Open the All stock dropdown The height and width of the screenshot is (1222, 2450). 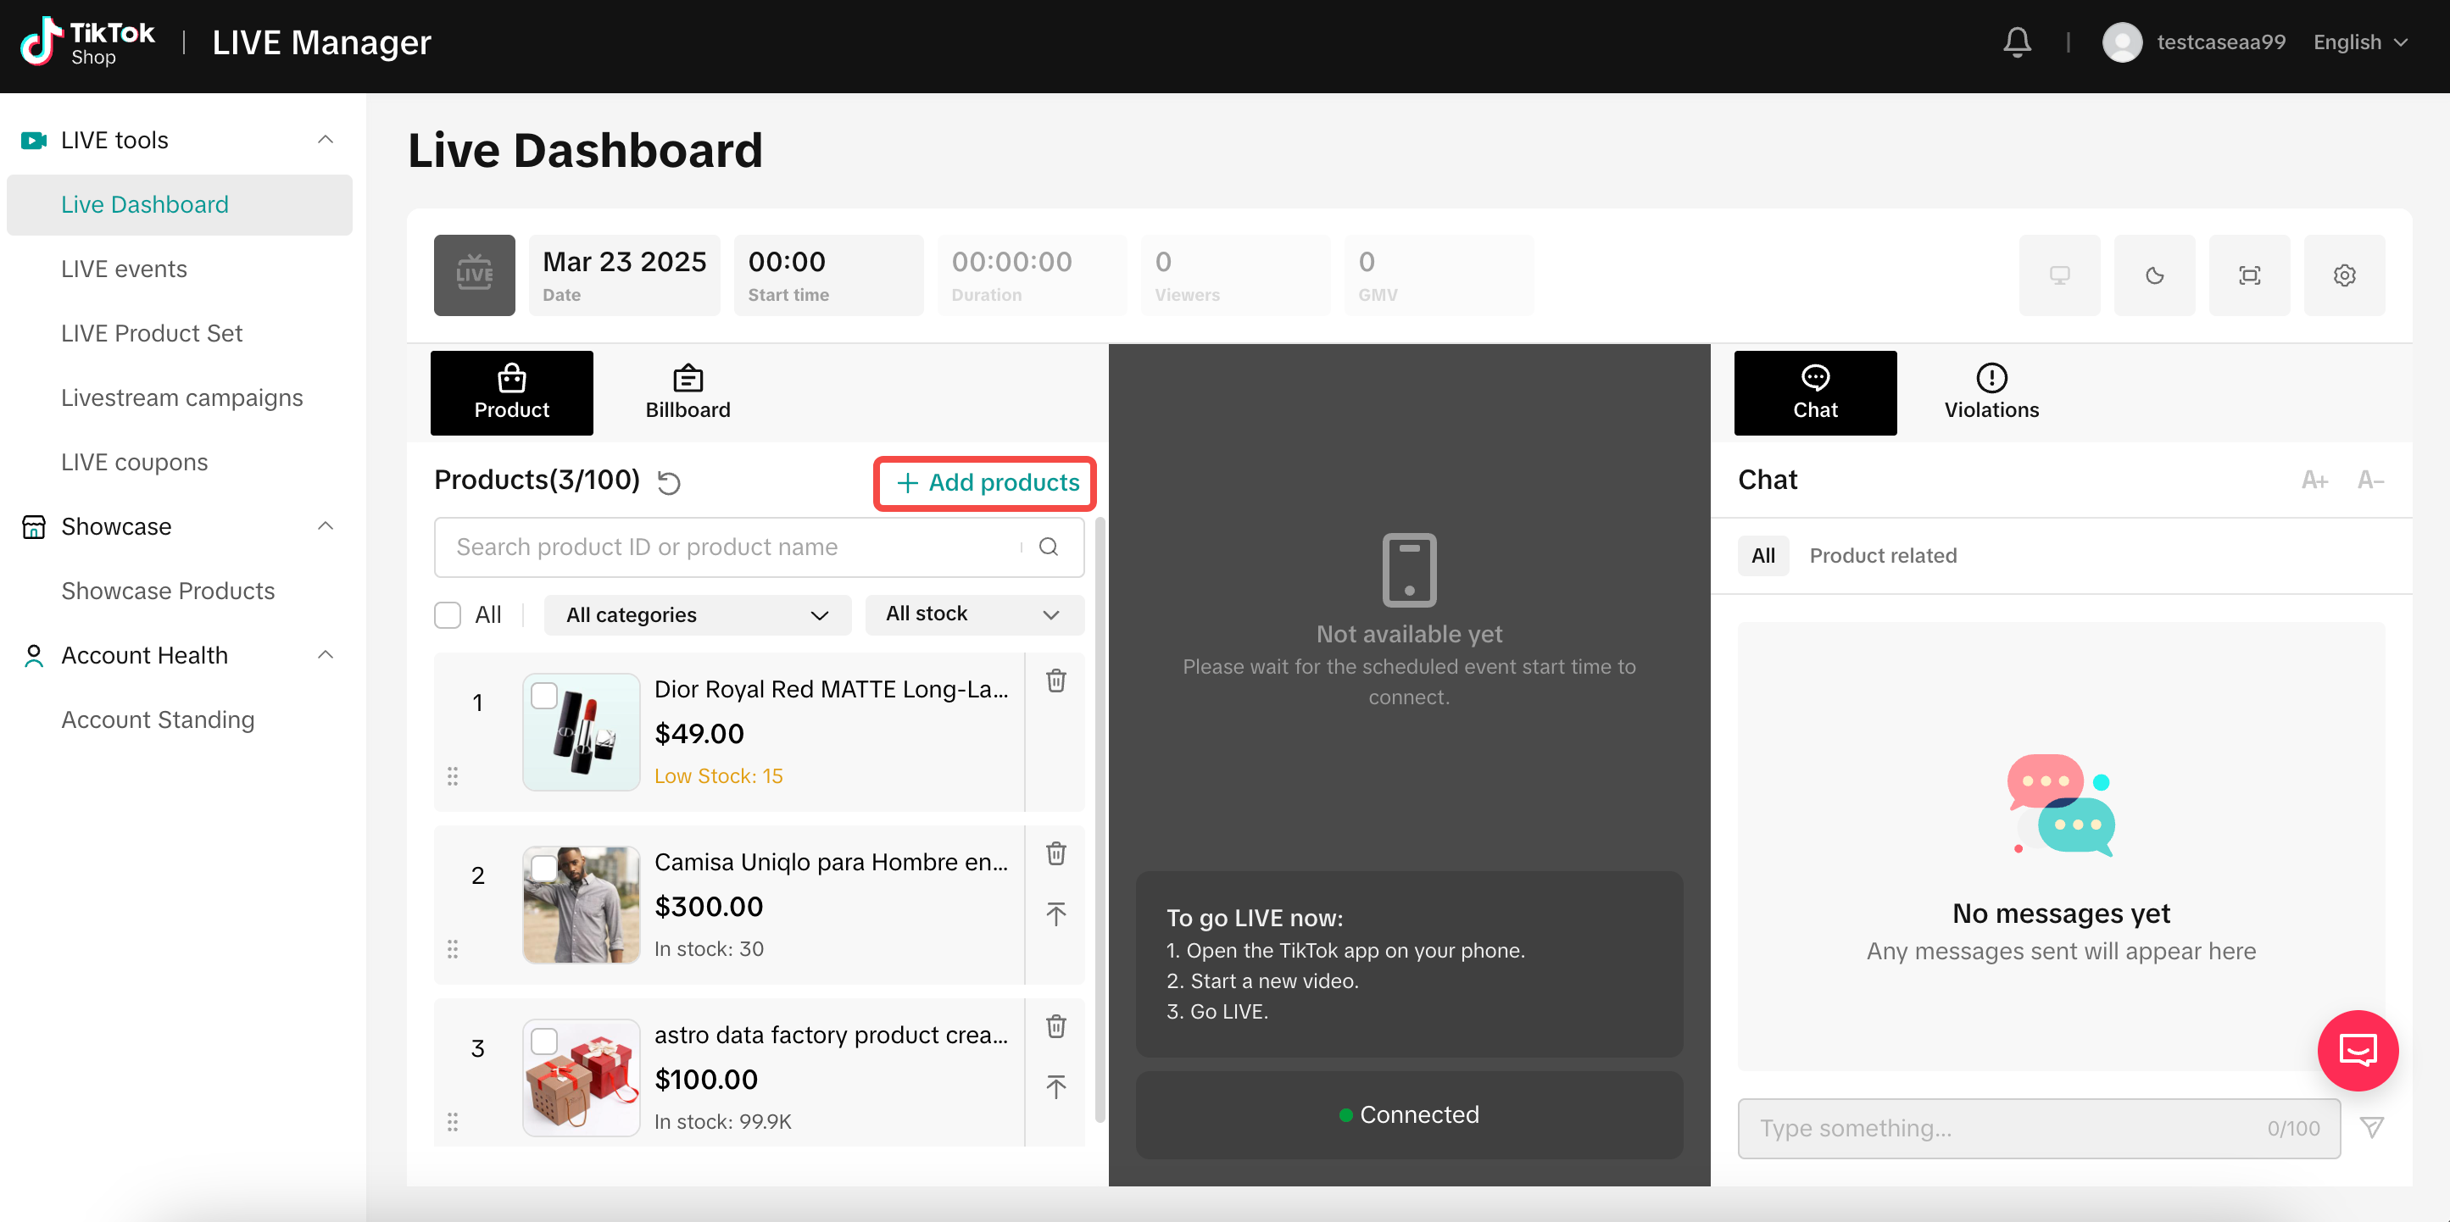pos(973,614)
